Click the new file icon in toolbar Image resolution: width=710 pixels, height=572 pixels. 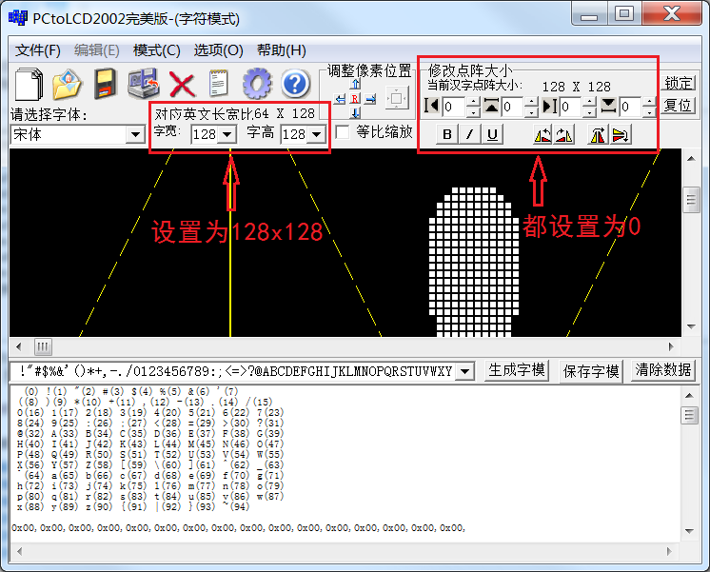[x=30, y=84]
